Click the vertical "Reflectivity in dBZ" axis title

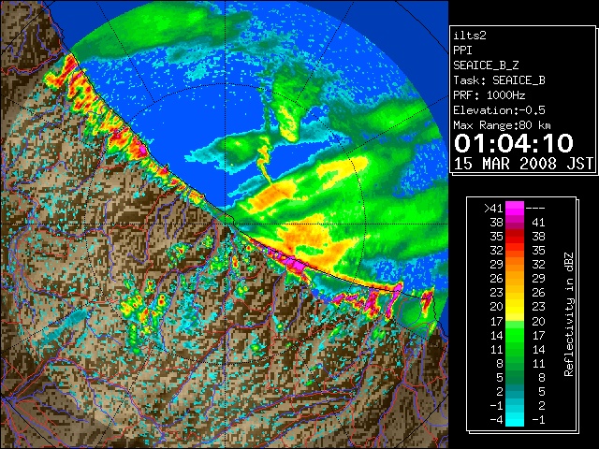click(568, 314)
